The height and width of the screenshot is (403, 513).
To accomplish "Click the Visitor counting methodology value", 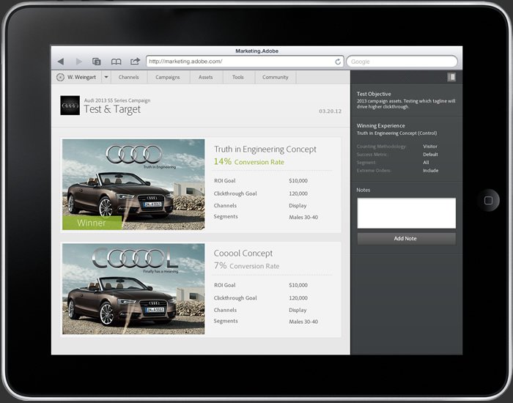I will tap(430, 147).
